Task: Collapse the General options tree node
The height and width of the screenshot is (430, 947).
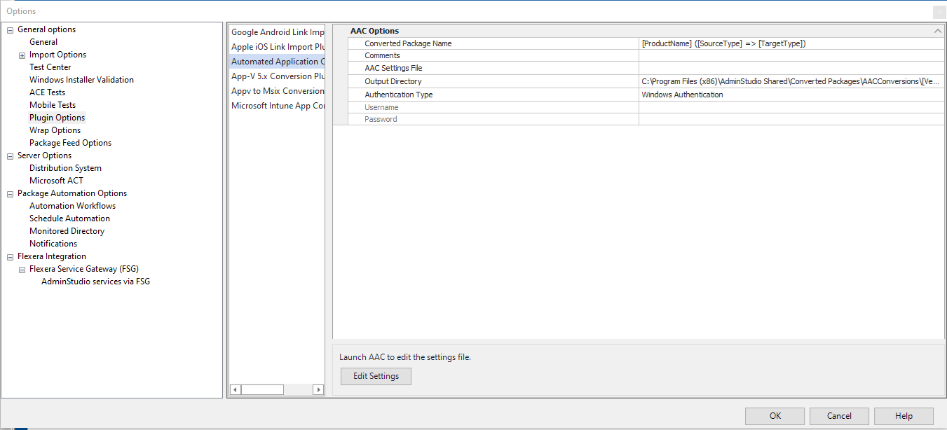Action: 10,29
